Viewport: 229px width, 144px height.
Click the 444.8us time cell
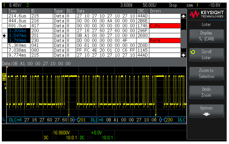click(19, 21)
